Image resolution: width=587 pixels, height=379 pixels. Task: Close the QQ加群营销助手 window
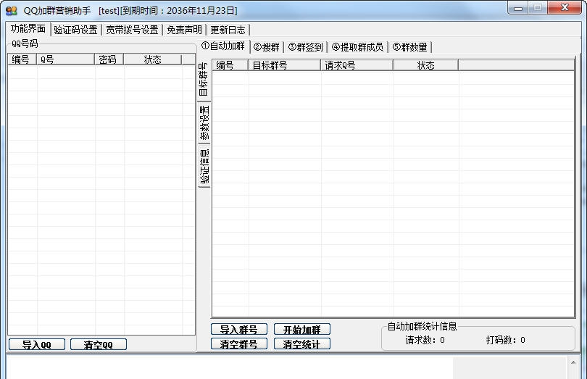(x=565, y=8)
